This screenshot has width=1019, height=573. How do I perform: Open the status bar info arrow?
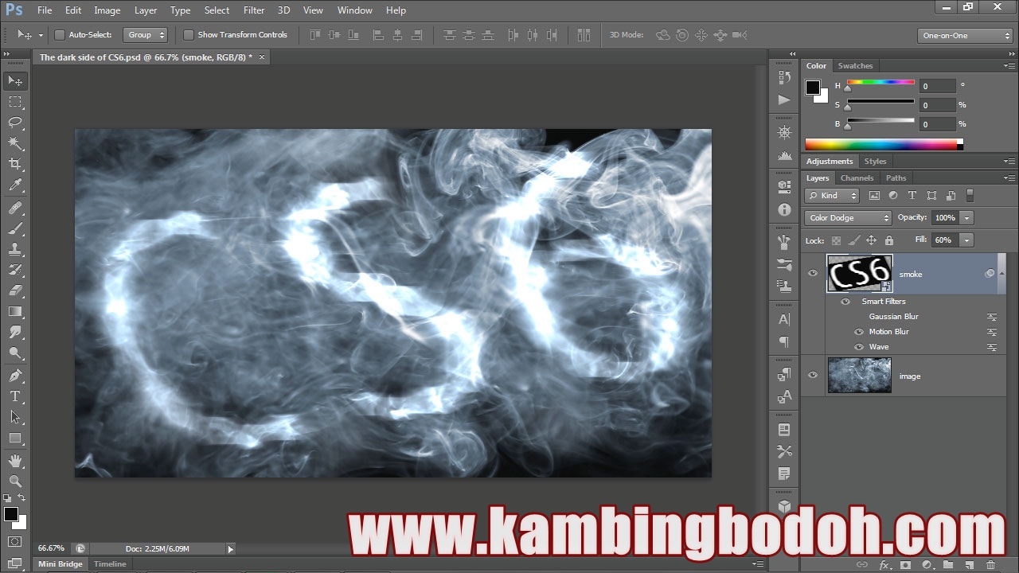pyautogui.click(x=231, y=548)
